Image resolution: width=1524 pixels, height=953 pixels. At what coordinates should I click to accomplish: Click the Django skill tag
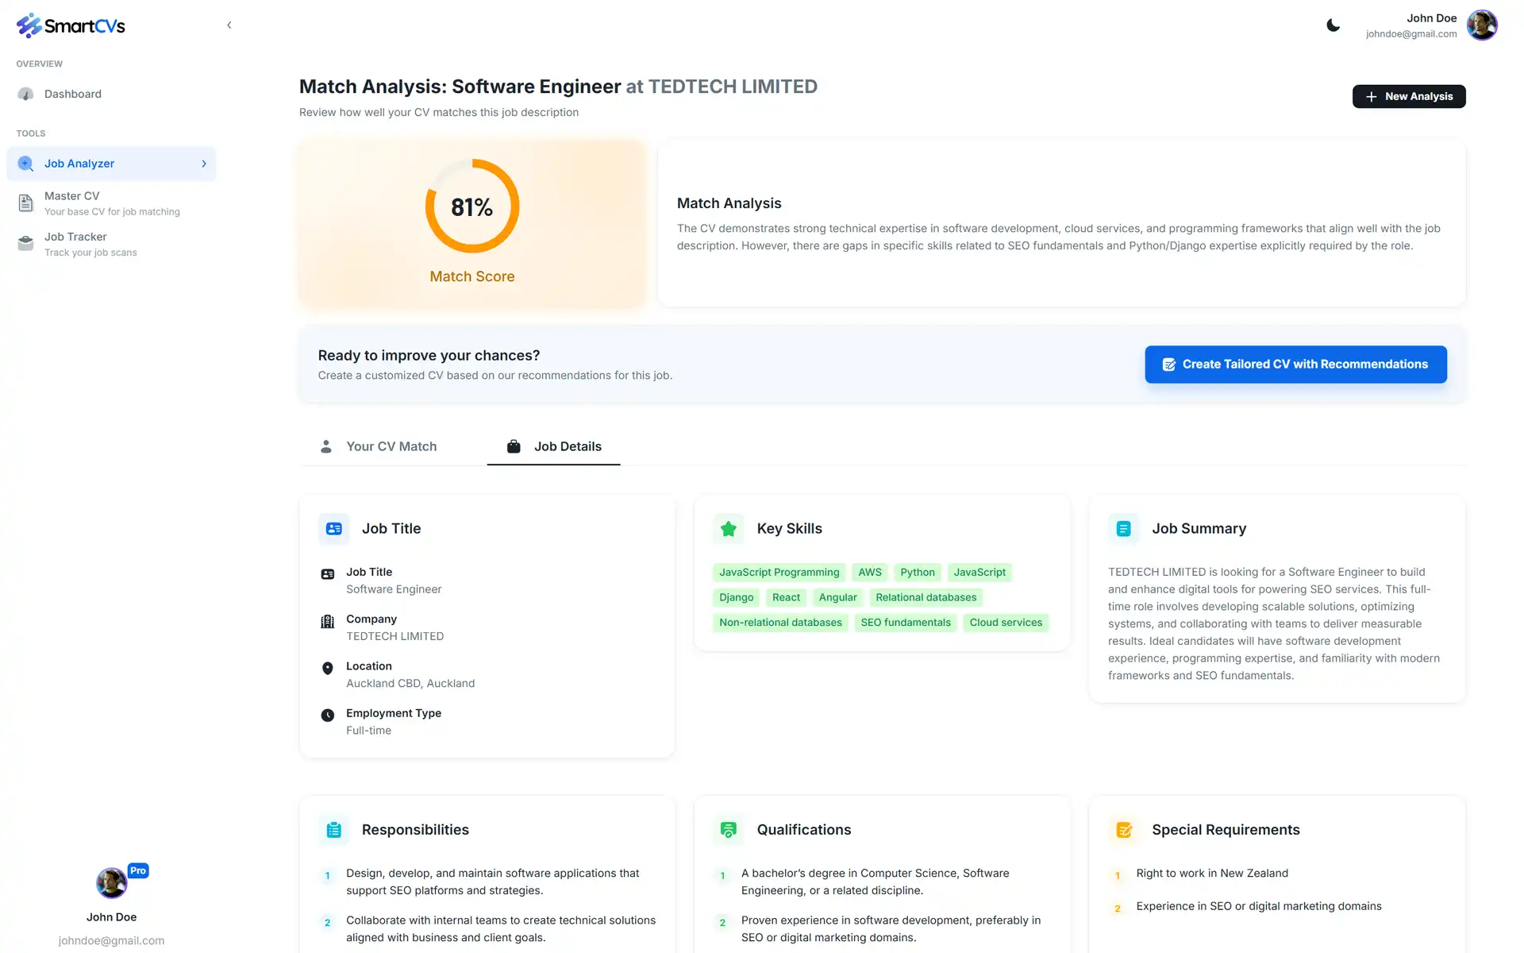tap(737, 598)
